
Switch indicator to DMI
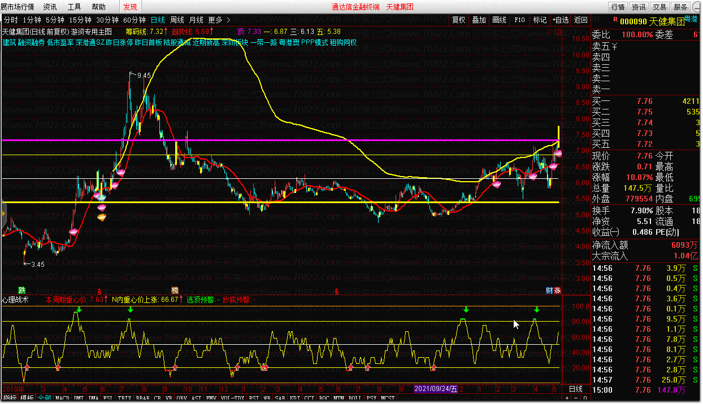point(79,398)
